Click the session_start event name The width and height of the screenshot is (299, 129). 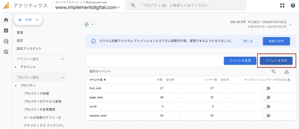98,116
